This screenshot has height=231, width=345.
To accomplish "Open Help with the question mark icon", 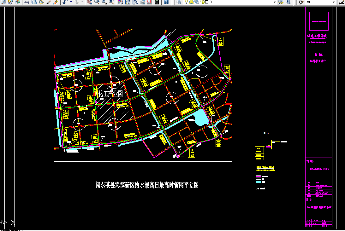I will click(x=166, y=2).
